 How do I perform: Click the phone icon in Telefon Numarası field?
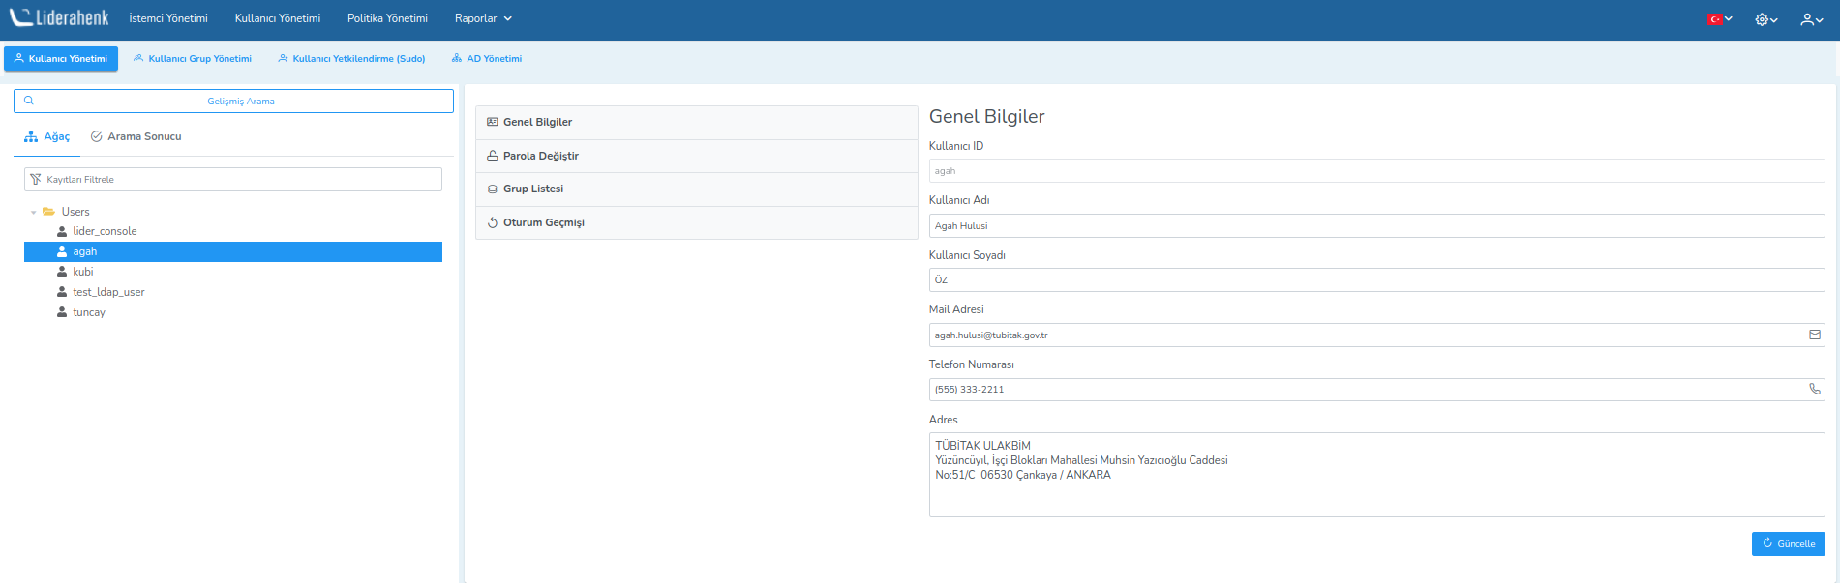(x=1814, y=389)
